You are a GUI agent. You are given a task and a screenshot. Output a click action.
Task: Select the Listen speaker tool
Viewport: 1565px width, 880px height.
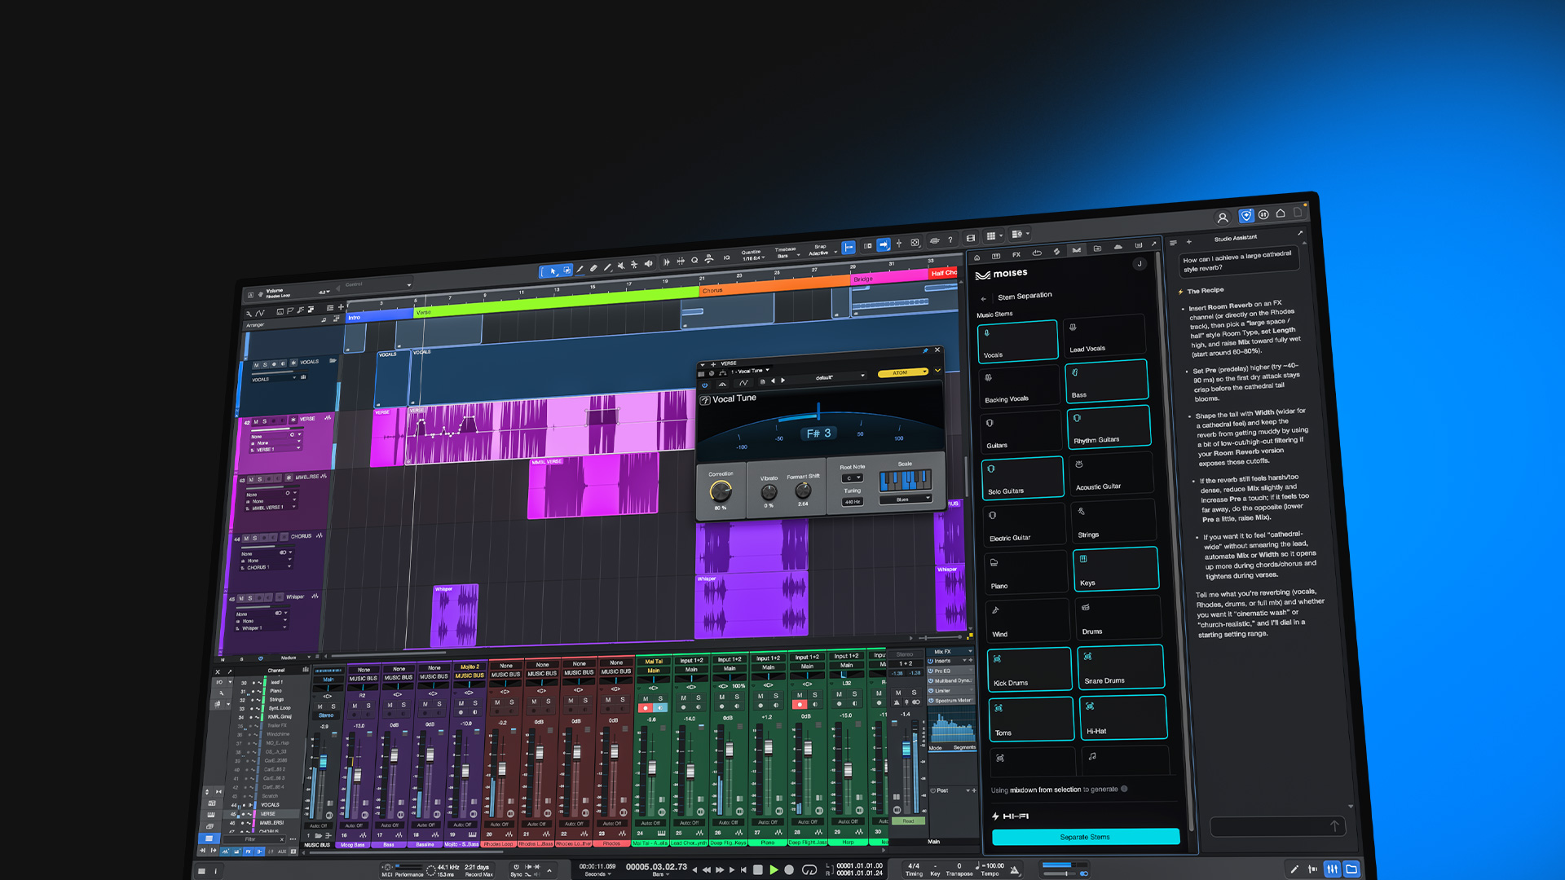[648, 264]
